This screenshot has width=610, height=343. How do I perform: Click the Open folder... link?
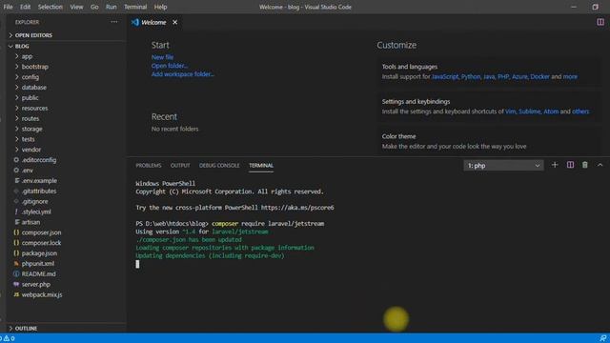pyautogui.click(x=170, y=66)
